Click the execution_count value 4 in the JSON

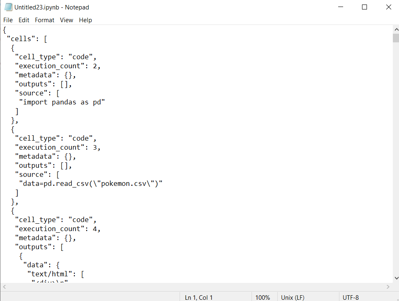(95, 228)
